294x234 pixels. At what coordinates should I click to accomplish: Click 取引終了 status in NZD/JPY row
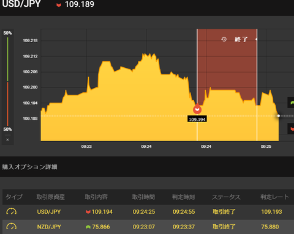click(x=224, y=227)
